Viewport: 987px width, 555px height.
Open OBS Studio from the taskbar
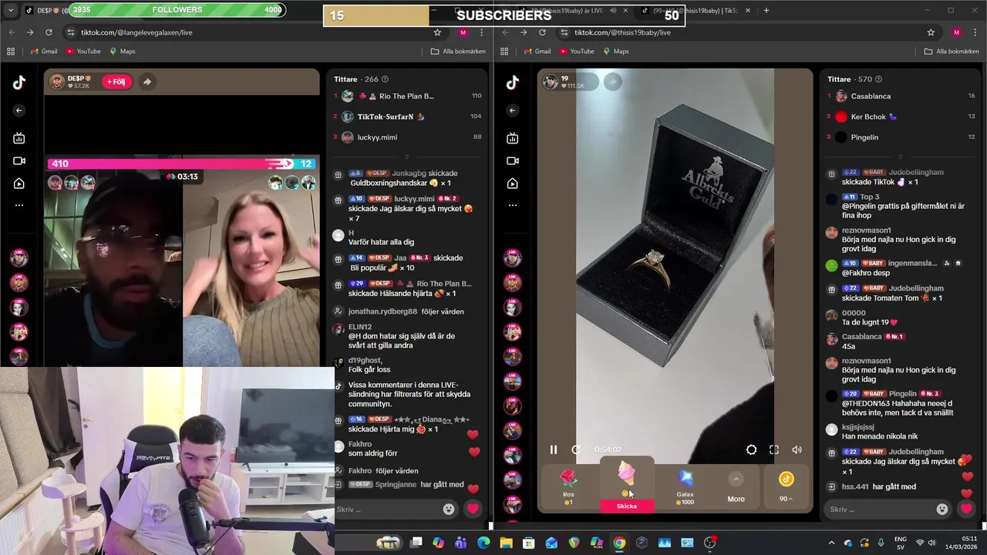[709, 543]
